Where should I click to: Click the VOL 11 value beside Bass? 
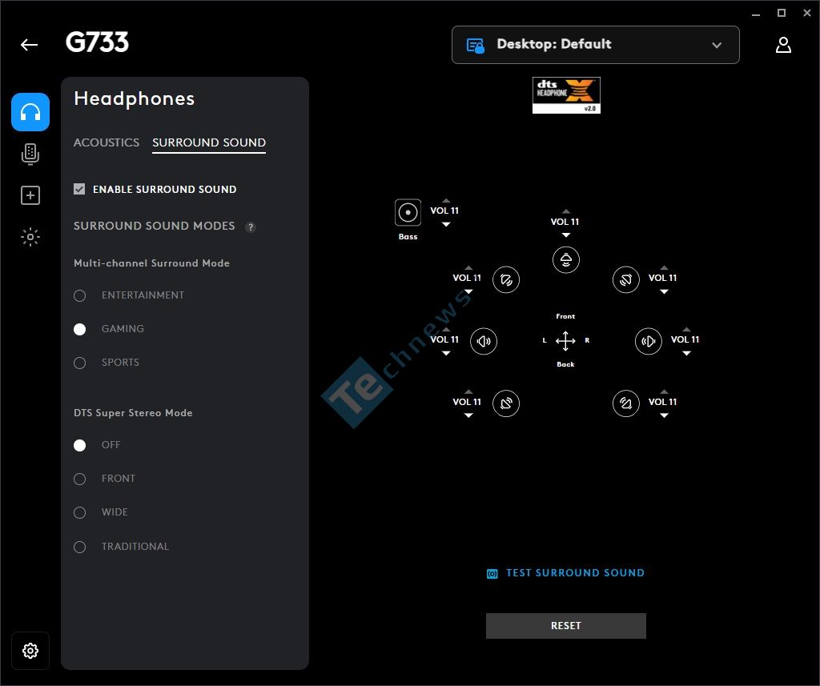(x=444, y=211)
